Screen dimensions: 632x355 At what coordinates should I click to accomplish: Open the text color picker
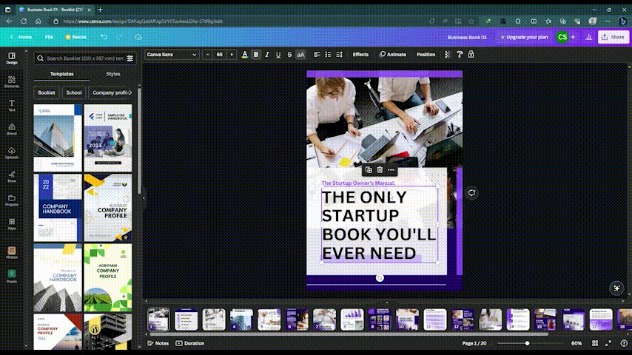click(x=245, y=55)
